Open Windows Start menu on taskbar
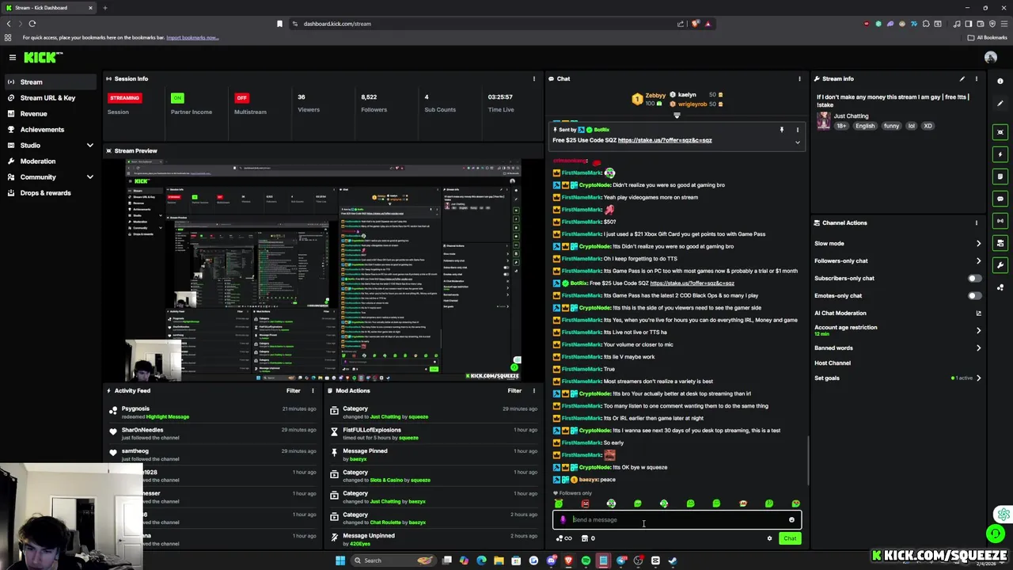1013x570 pixels. click(340, 560)
